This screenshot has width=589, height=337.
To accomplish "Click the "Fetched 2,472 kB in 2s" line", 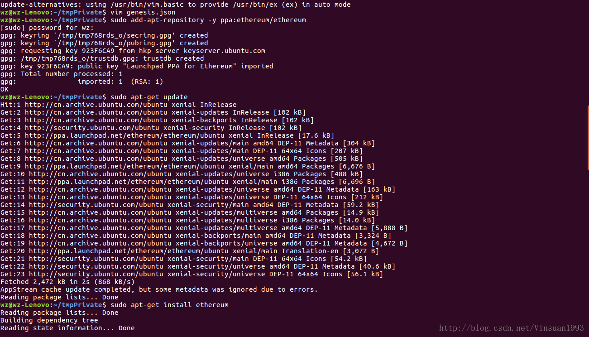I will pyautogui.click(x=67, y=282).
